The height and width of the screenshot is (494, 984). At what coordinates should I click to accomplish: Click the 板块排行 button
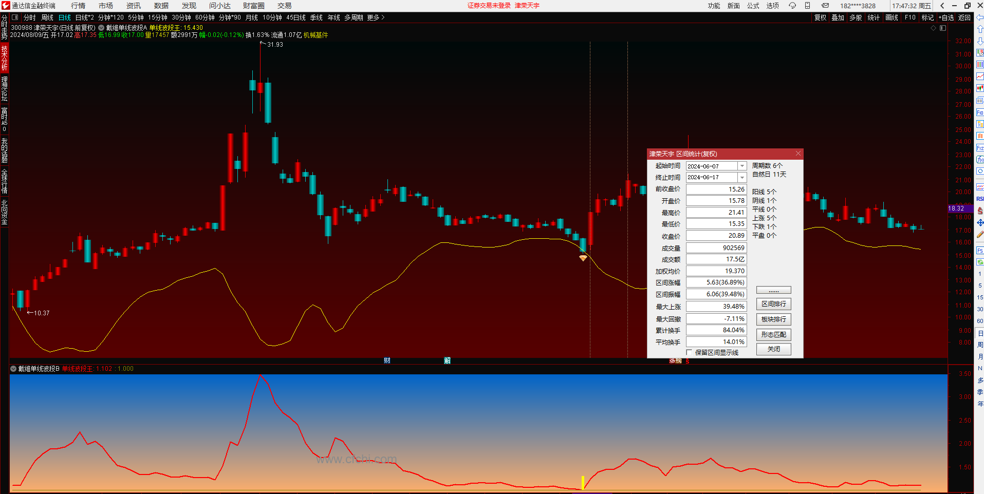(774, 319)
